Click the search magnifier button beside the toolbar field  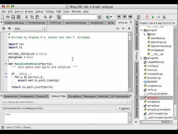pos(99,17)
